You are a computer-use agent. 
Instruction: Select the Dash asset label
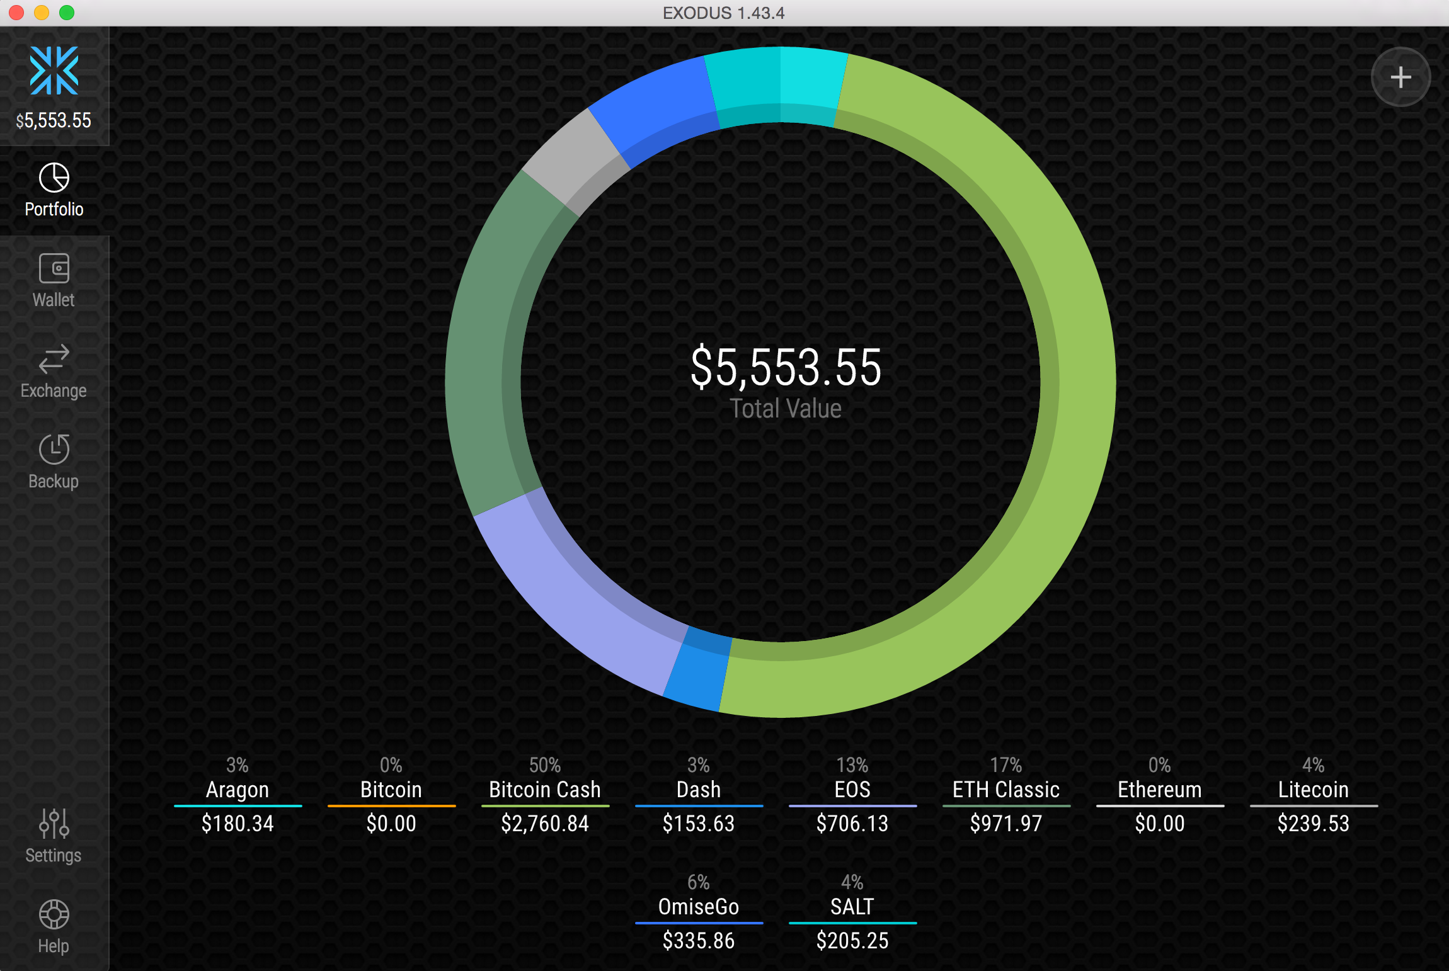699,790
